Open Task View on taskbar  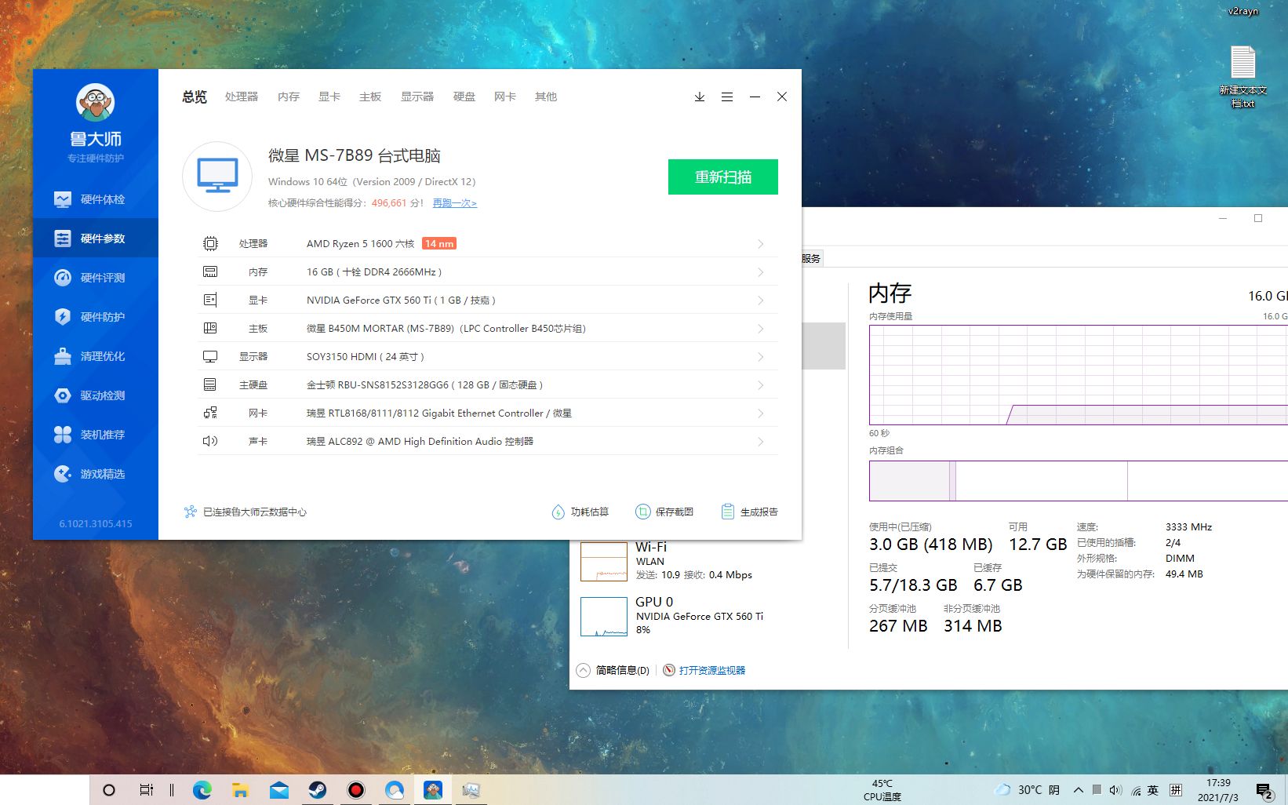point(146,790)
